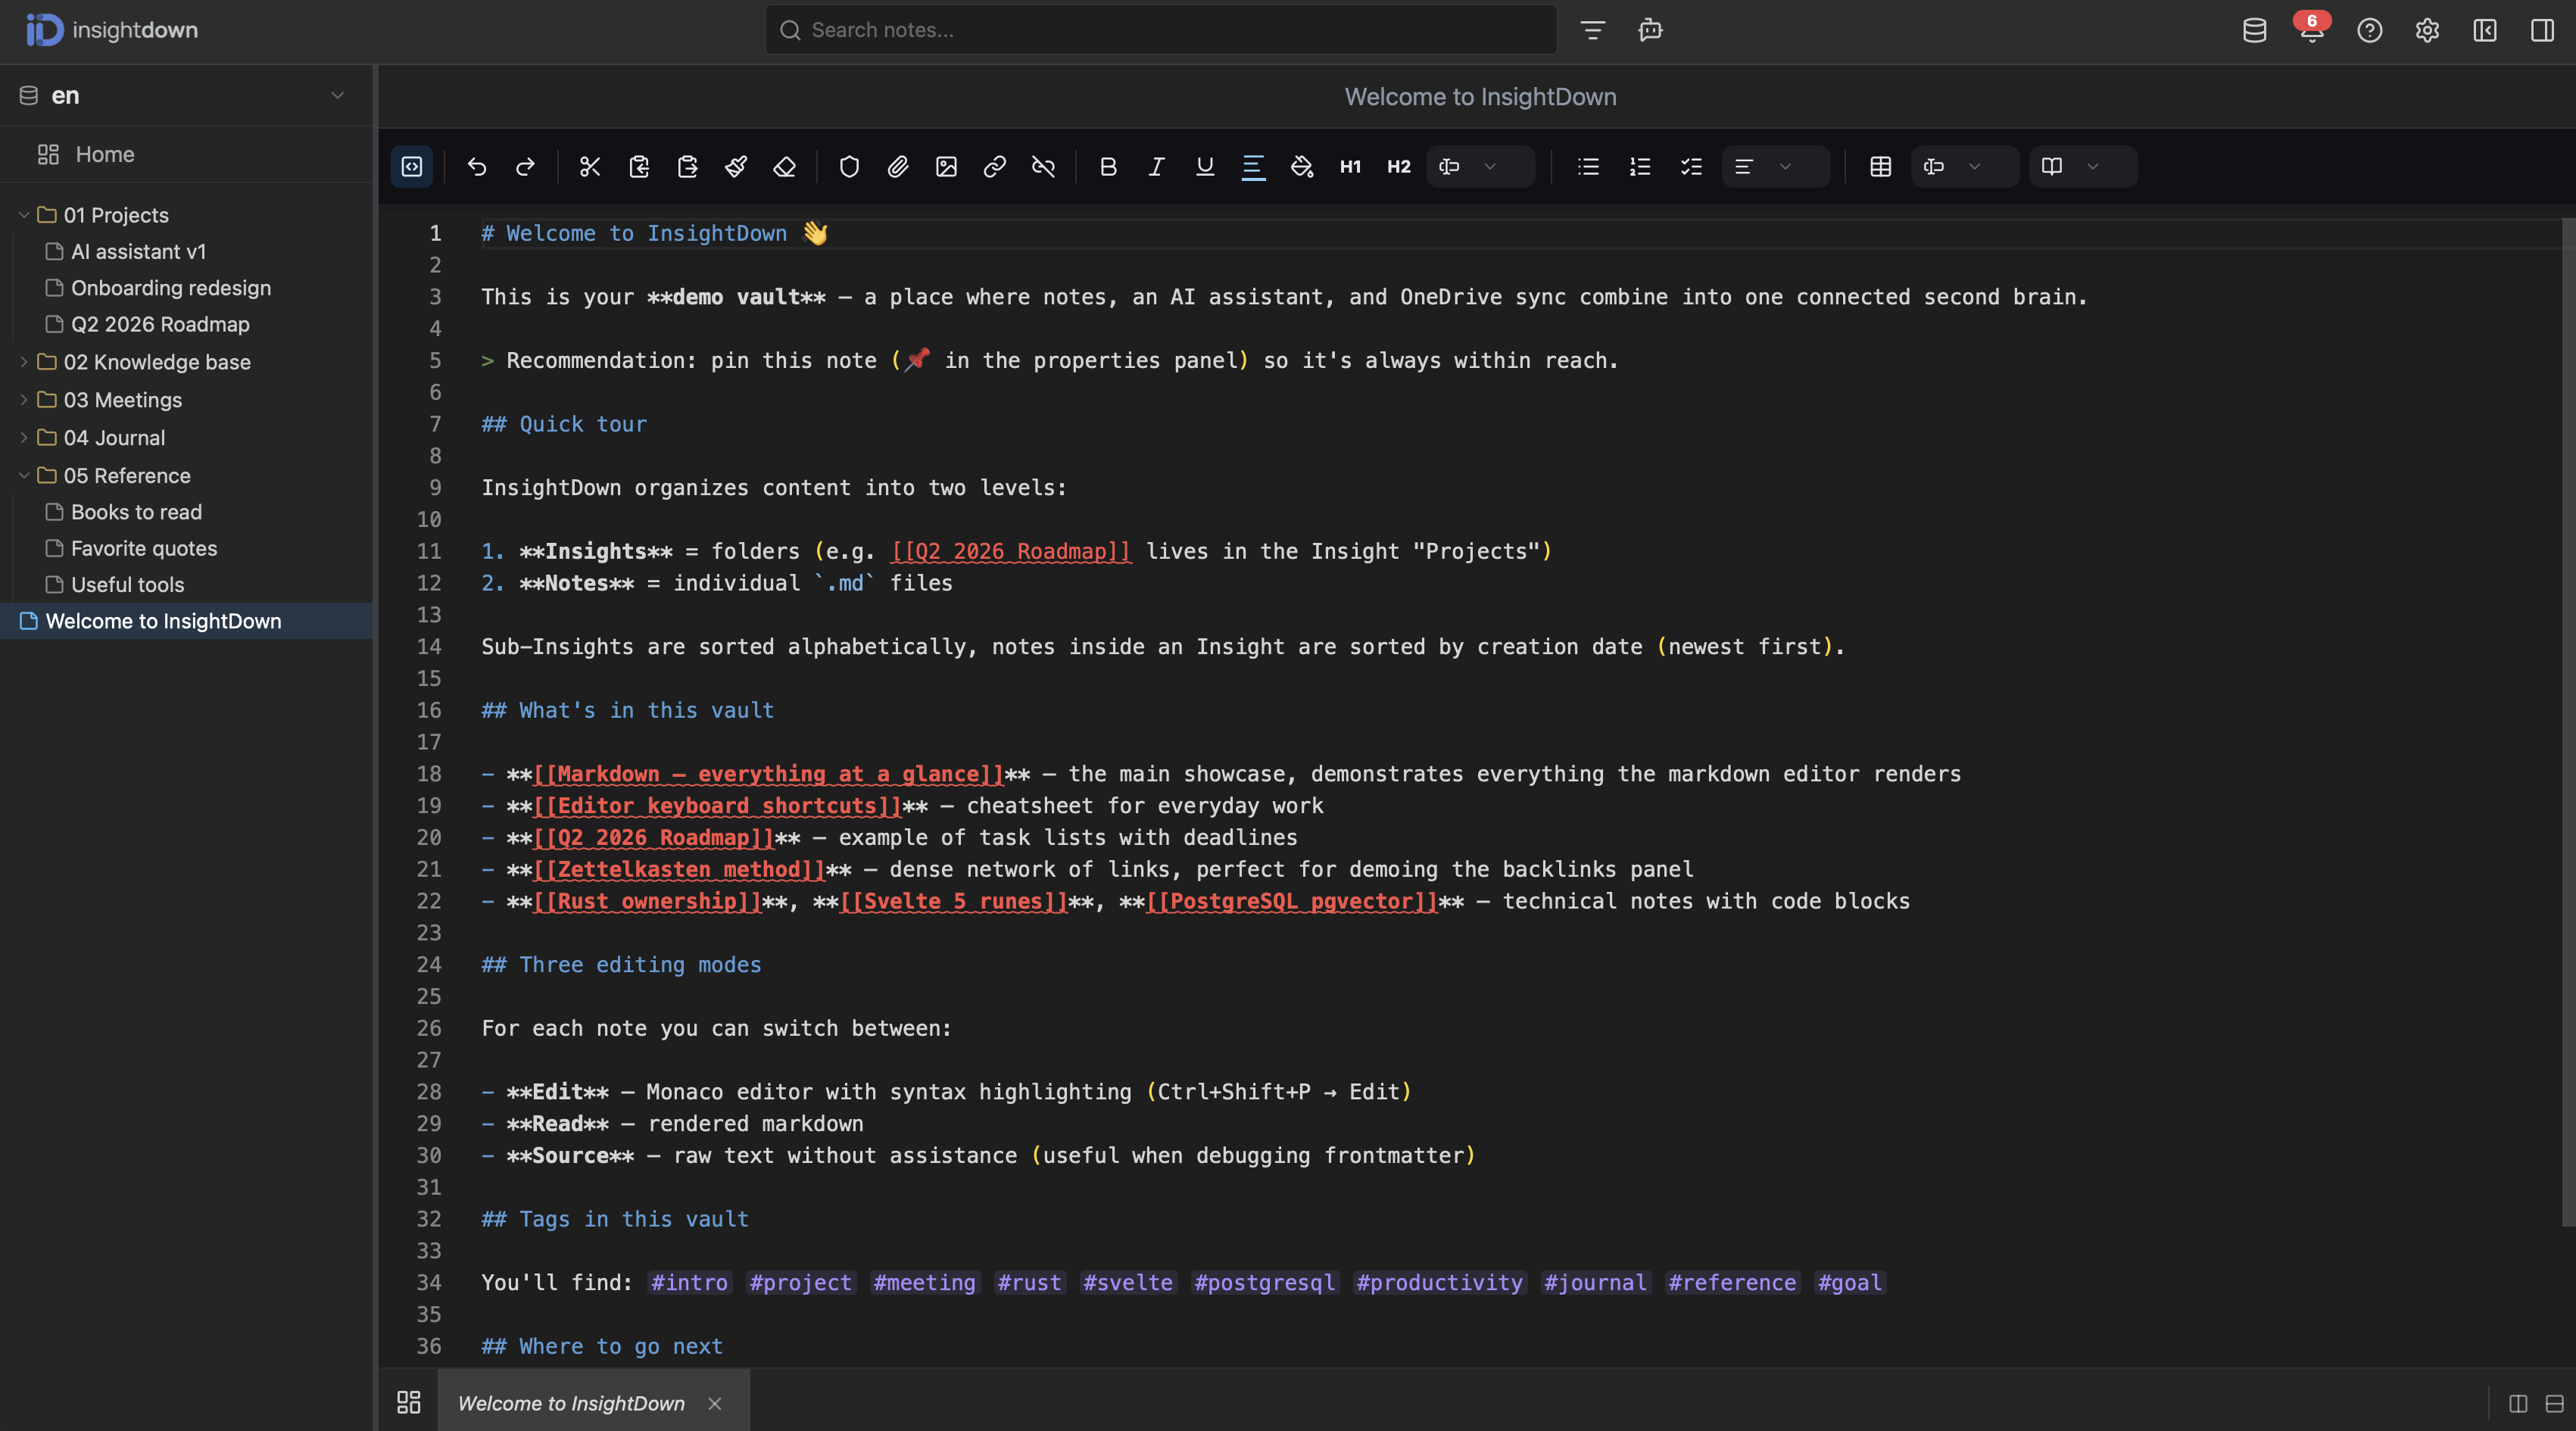The width and height of the screenshot is (2576, 1431).
Task: Open settings gear icon
Action: [x=2427, y=31]
